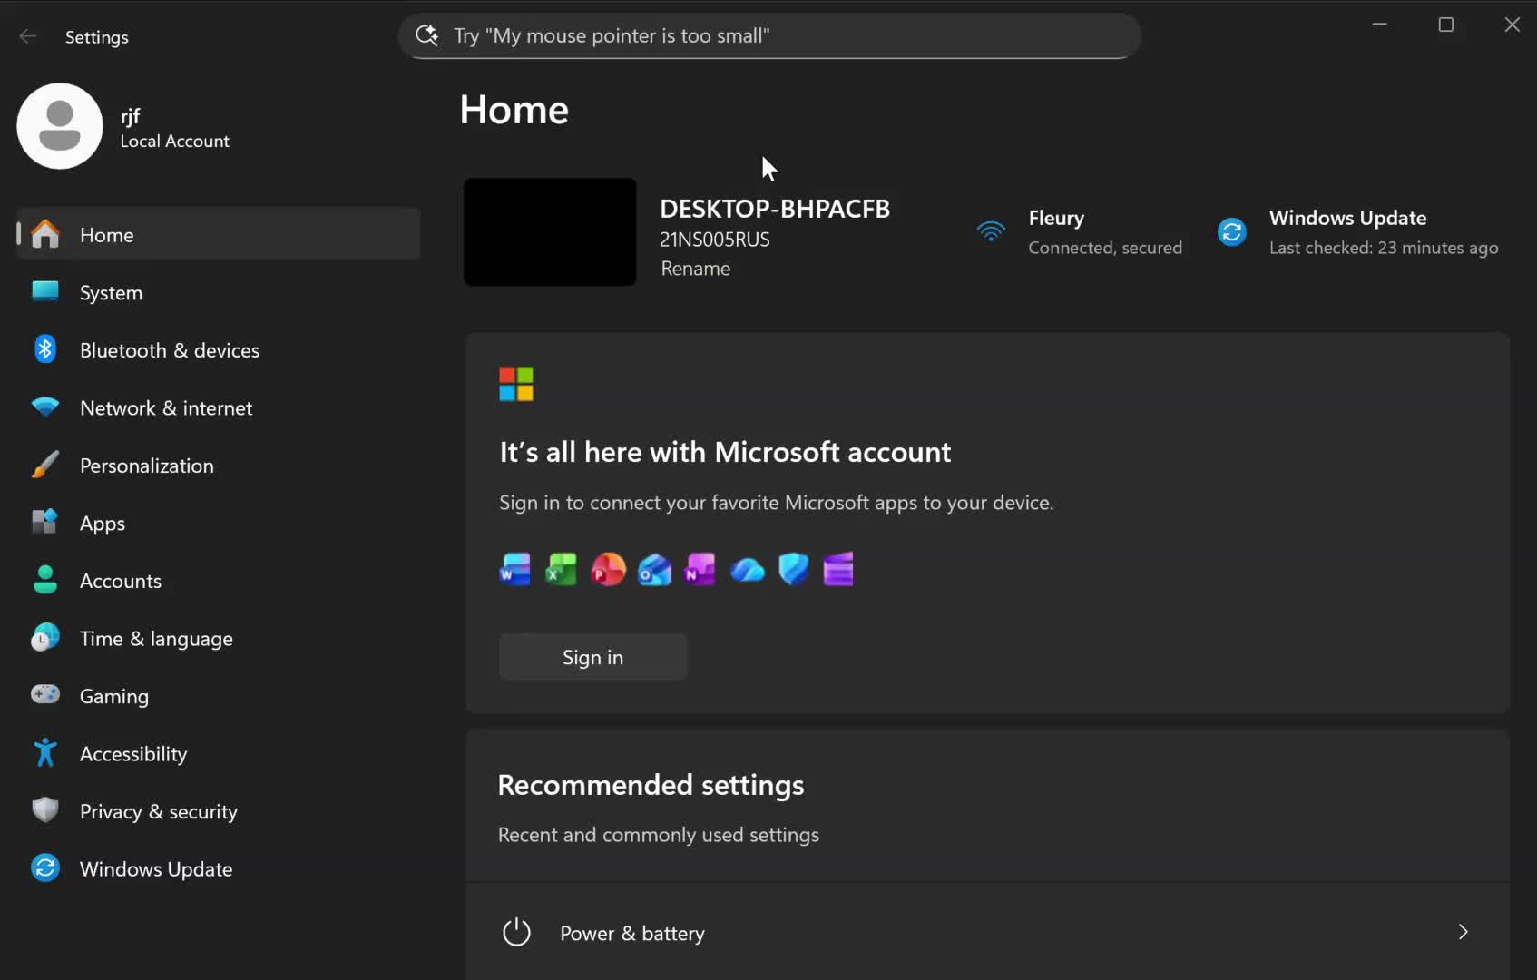Open Accessibility settings
This screenshot has height=980, width=1537.
pyautogui.click(x=132, y=753)
